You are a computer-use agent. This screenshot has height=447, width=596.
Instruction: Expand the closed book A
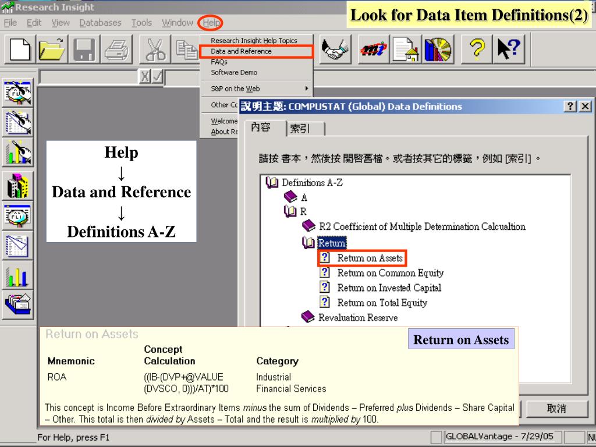click(x=291, y=197)
